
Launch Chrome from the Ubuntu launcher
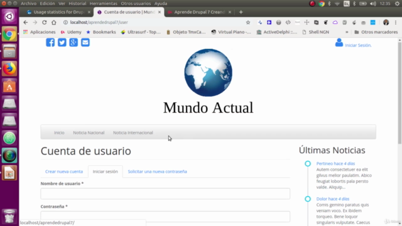(x=9, y=34)
